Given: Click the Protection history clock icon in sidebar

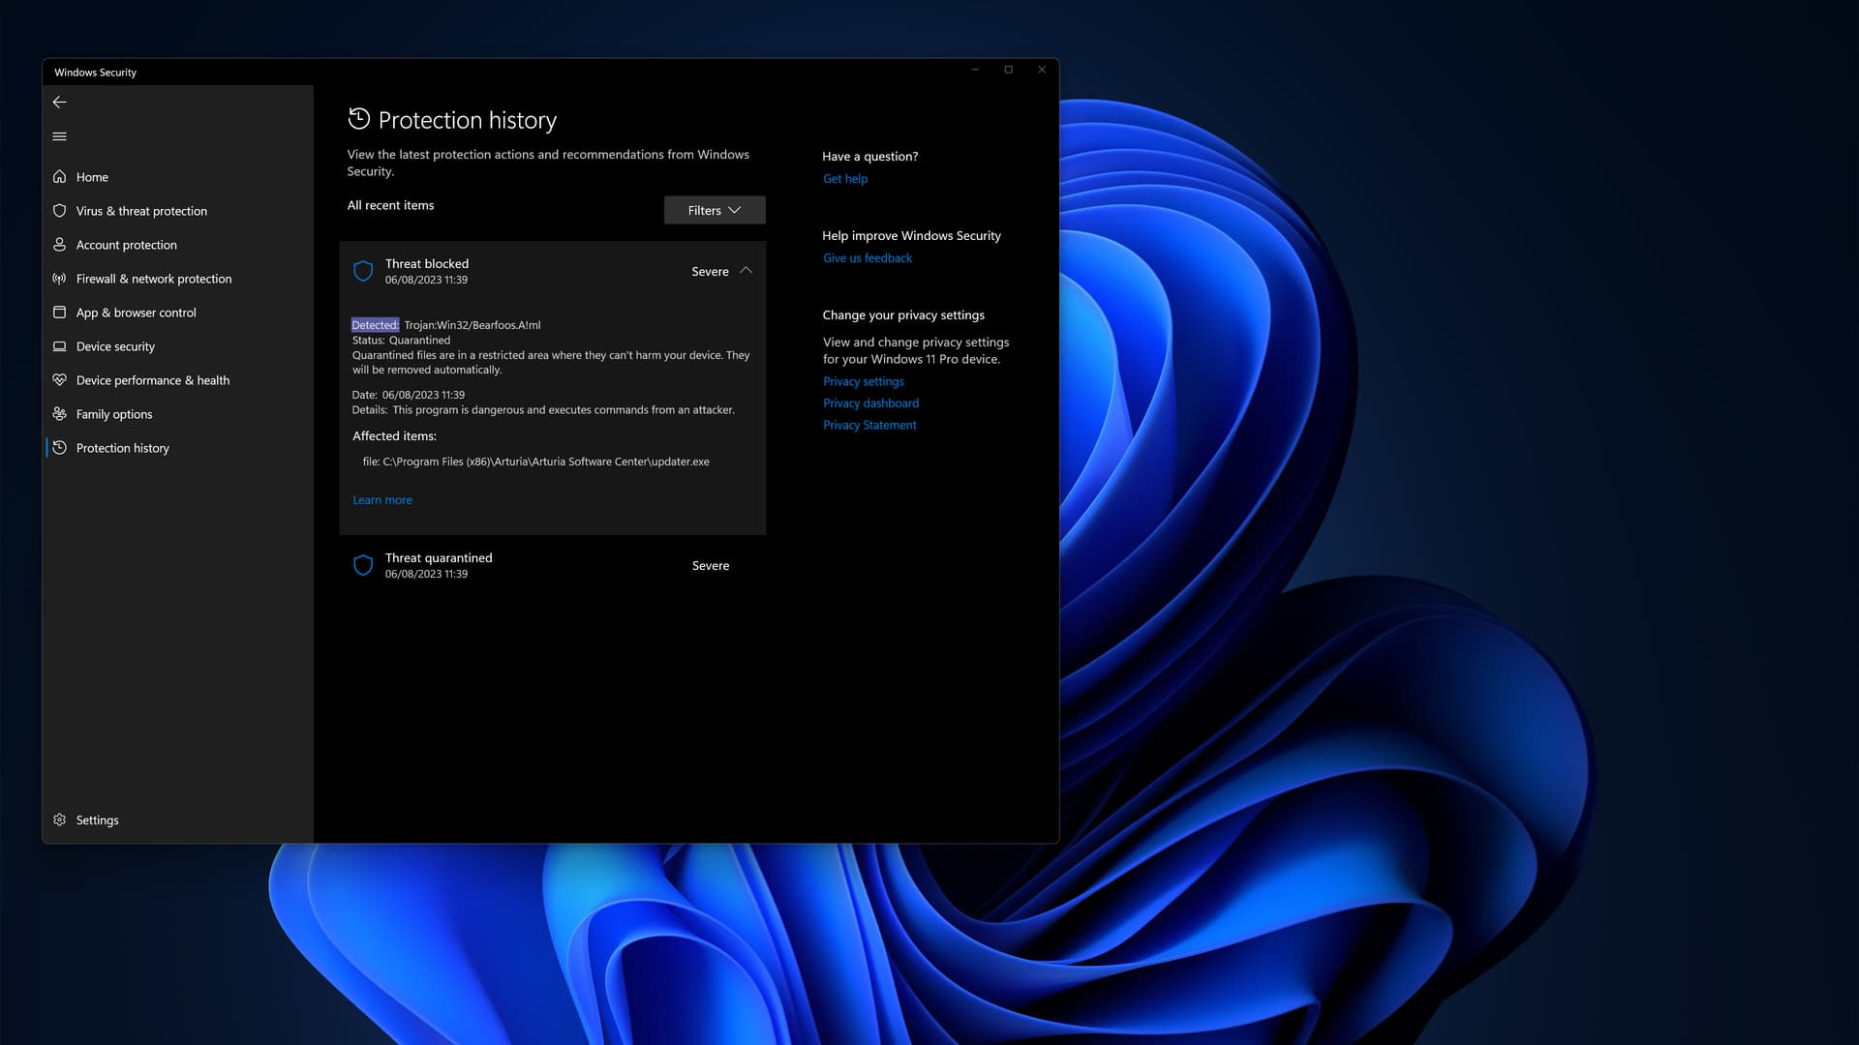Looking at the screenshot, I should (59, 447).
